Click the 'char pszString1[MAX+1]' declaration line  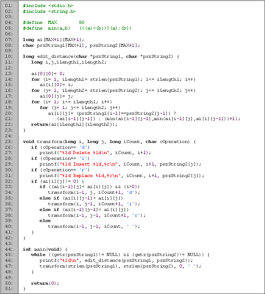pyautogui.click(x=81, y=45)
